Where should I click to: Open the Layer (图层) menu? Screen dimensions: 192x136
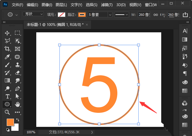click(62, 5)
